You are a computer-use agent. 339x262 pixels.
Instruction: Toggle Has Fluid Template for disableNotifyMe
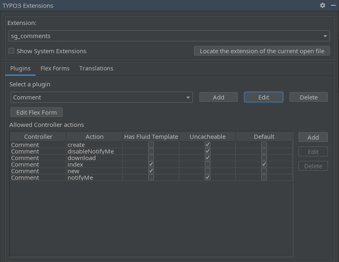coord(151,151)
